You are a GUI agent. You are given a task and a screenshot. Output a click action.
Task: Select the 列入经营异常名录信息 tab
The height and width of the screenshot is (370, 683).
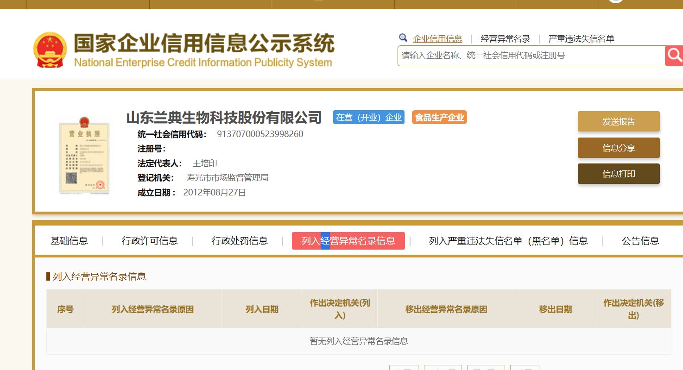click(348, 241)
